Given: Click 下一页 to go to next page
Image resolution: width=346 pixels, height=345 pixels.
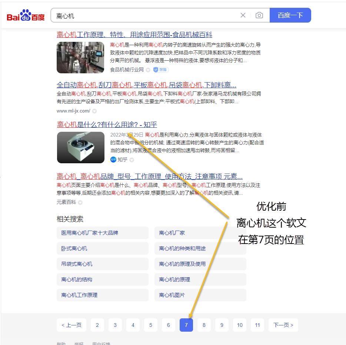Looking at the screenshot, I should tap(283, 325).
